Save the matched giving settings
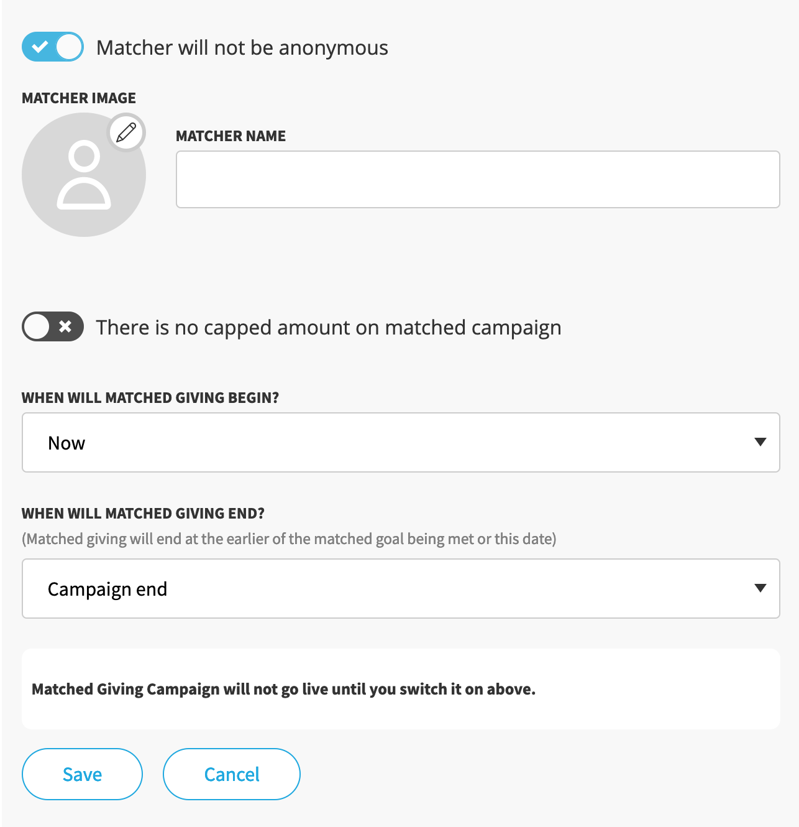 click(82, 774)
